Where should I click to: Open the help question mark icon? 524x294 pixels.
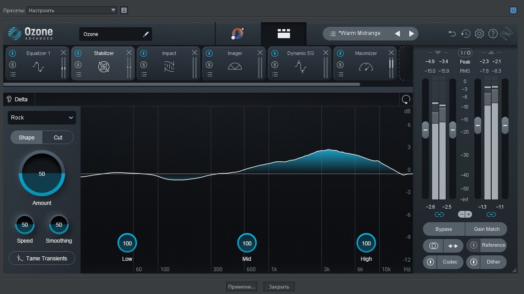(x=493, y=34)
